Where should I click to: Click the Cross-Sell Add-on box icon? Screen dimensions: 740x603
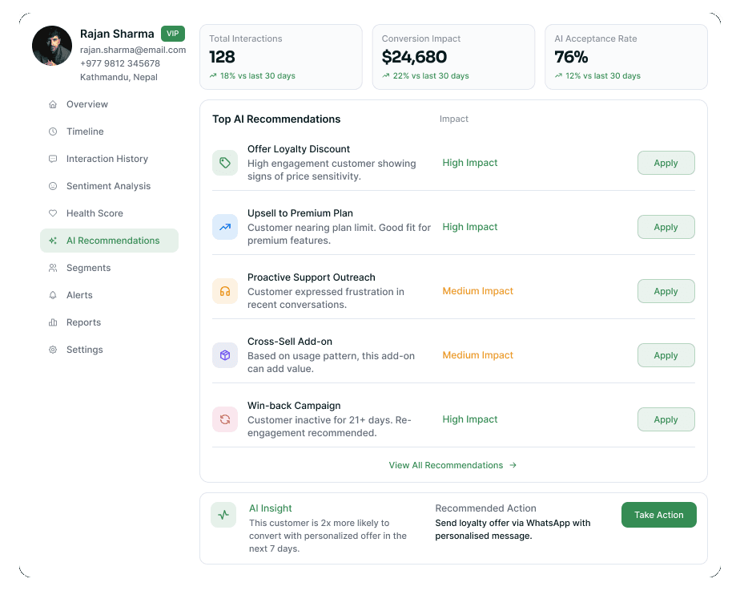tap(225, 355)
